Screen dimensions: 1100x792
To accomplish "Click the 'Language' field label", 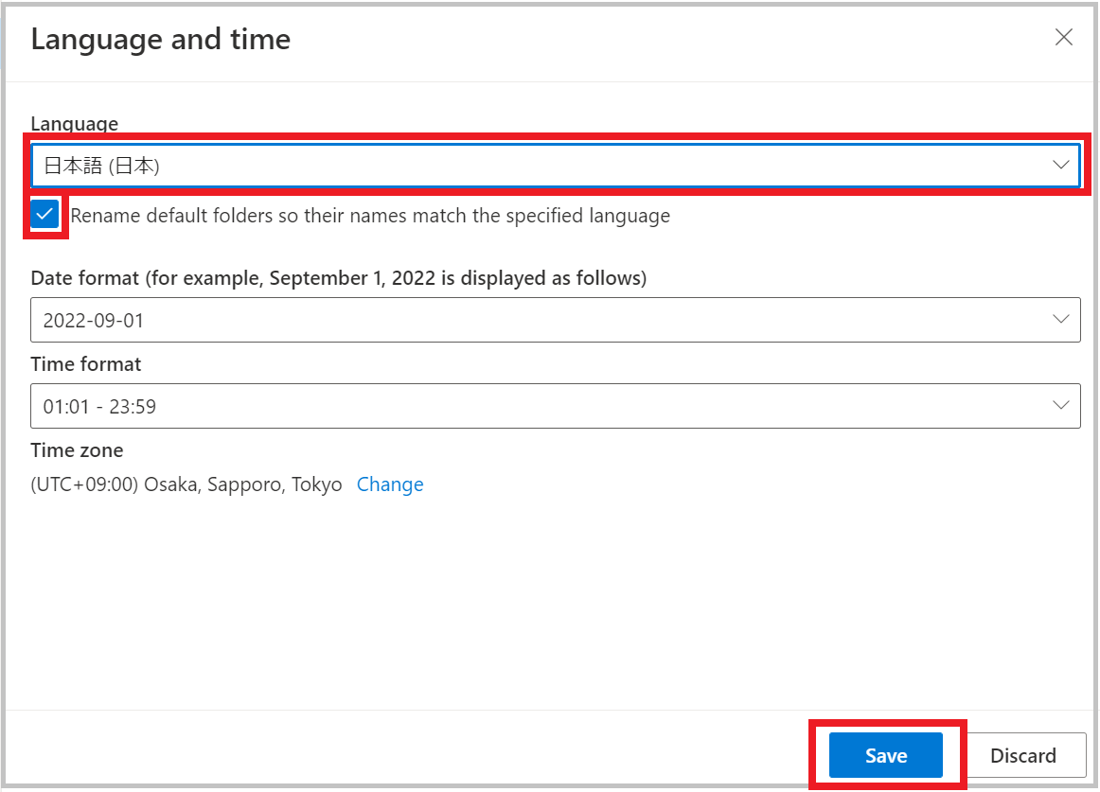I will [x=75, y=123].
